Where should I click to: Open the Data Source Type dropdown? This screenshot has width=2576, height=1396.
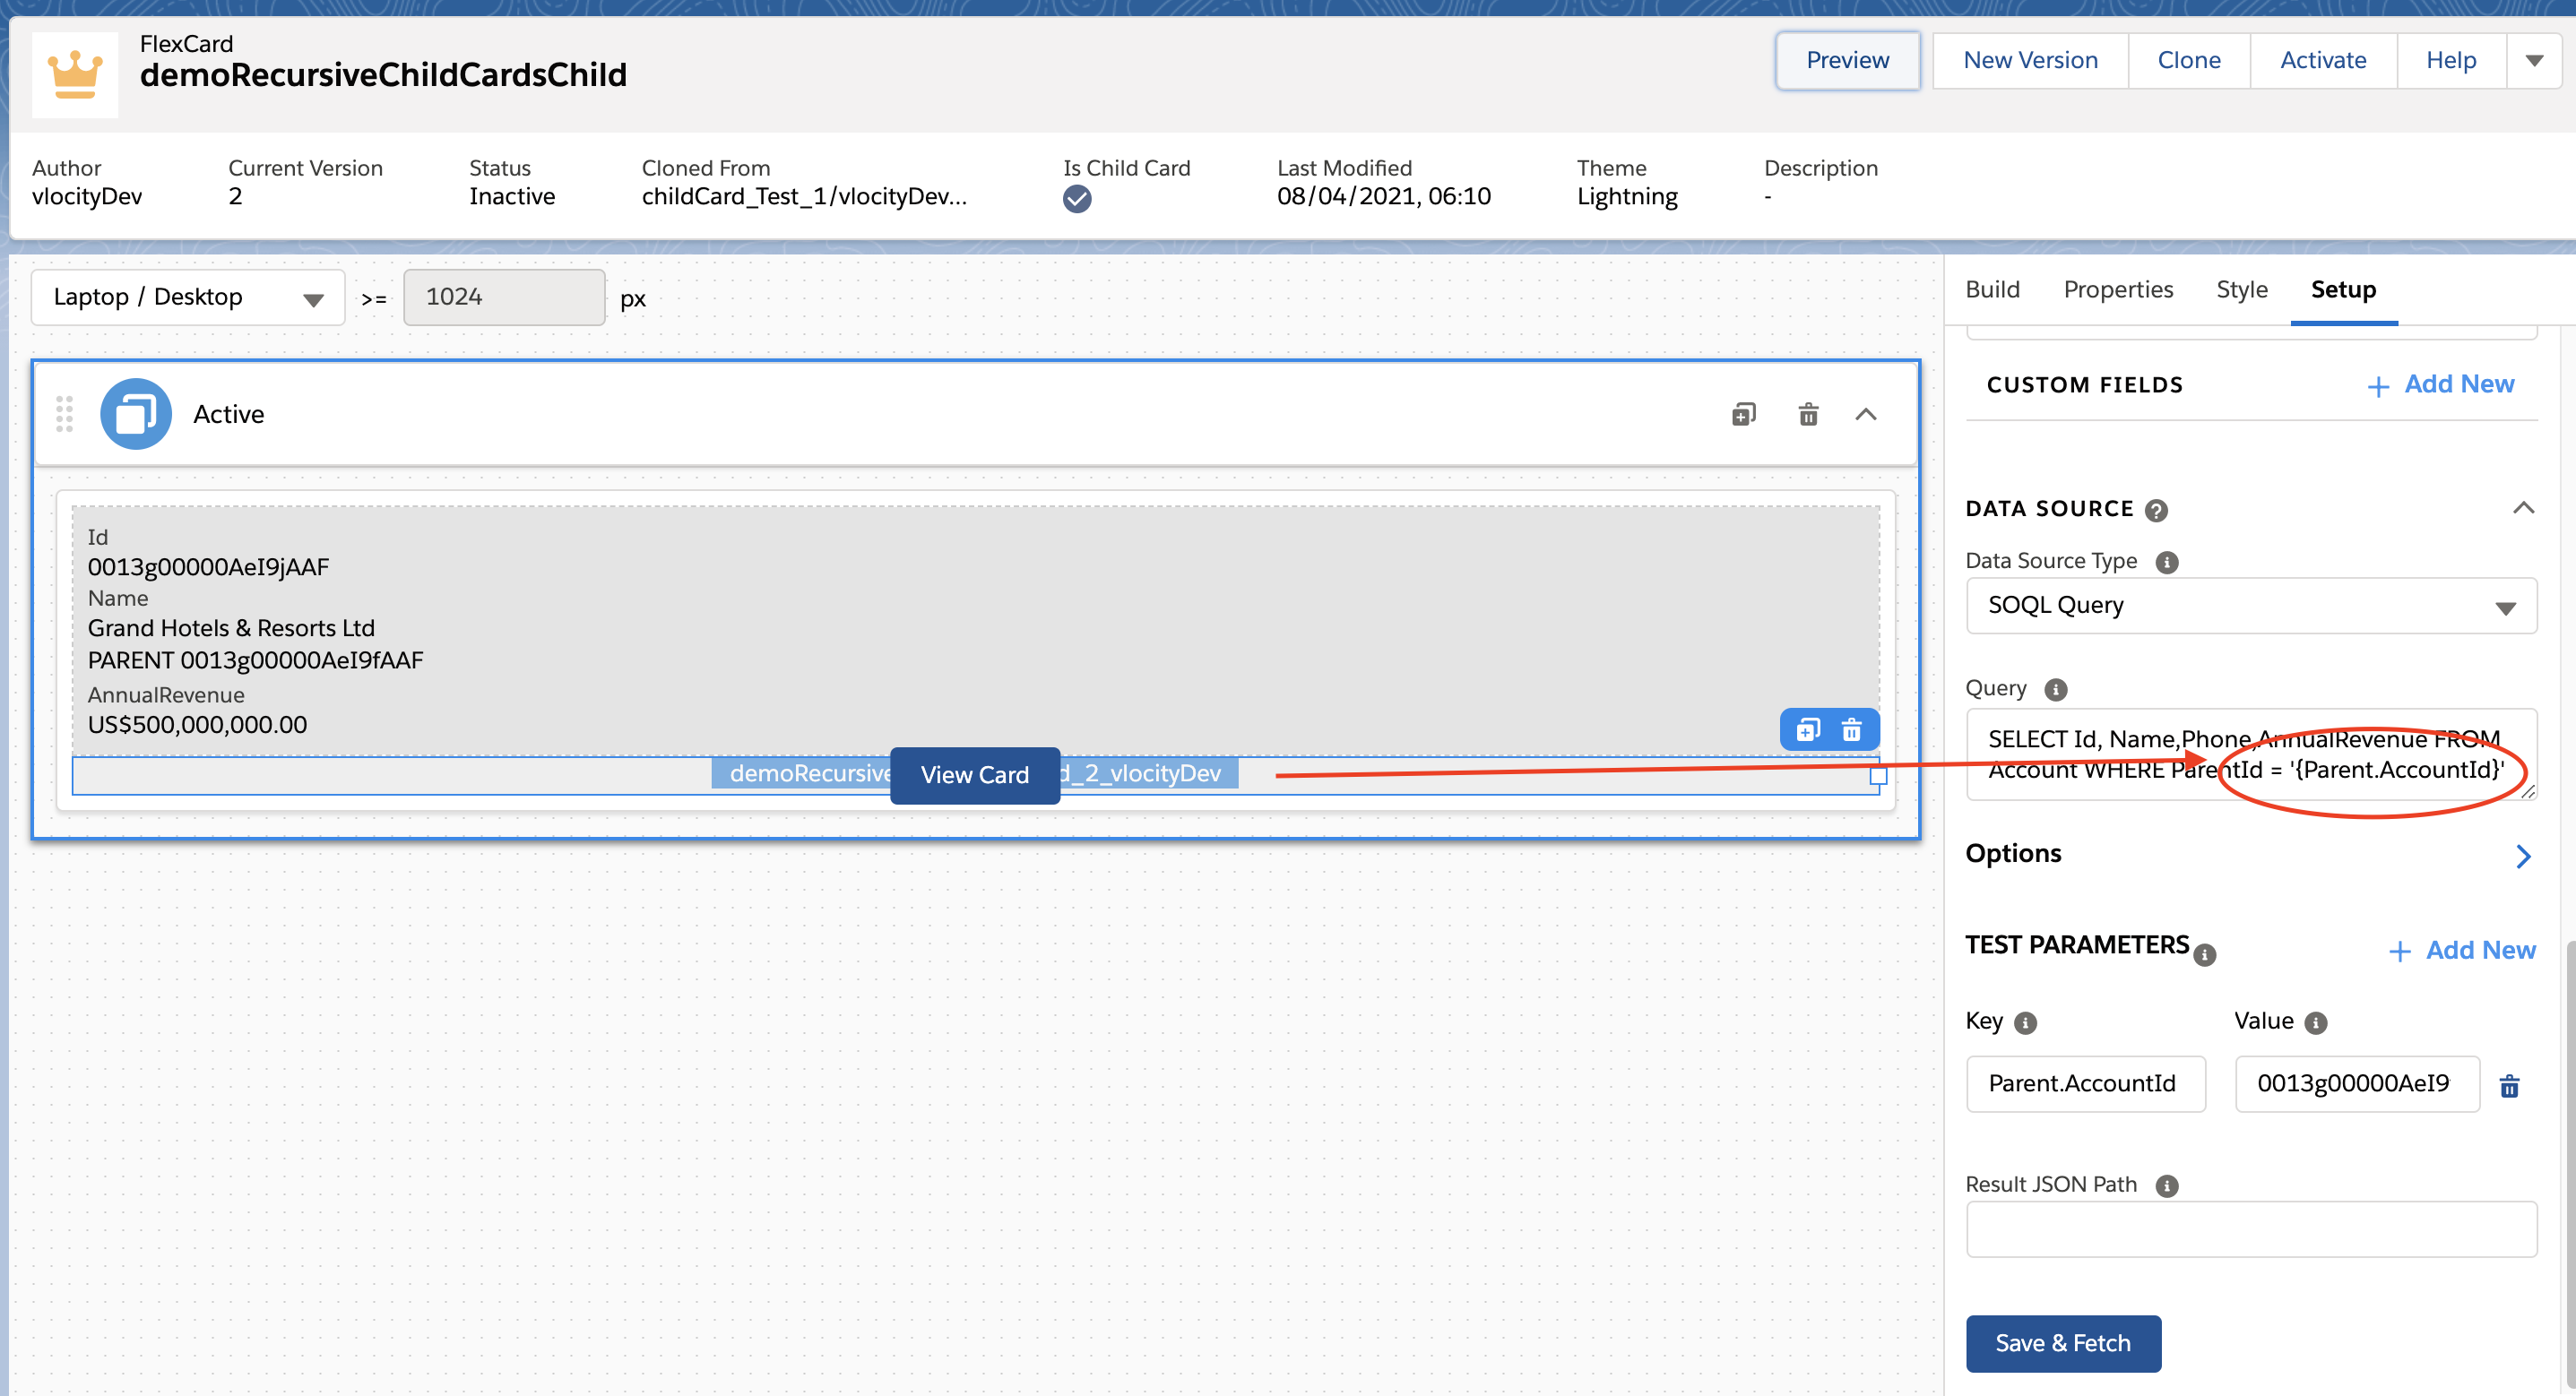[x=2251, y=605]
